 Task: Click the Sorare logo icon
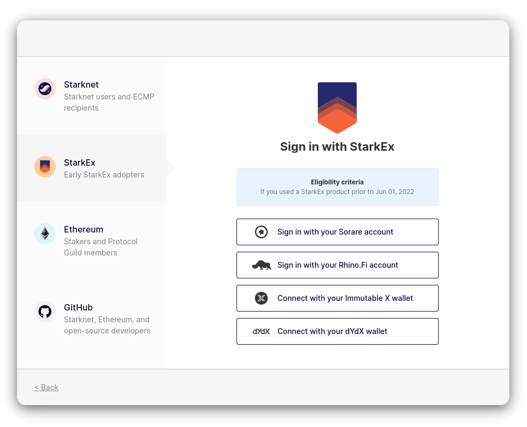click(261, 232)
